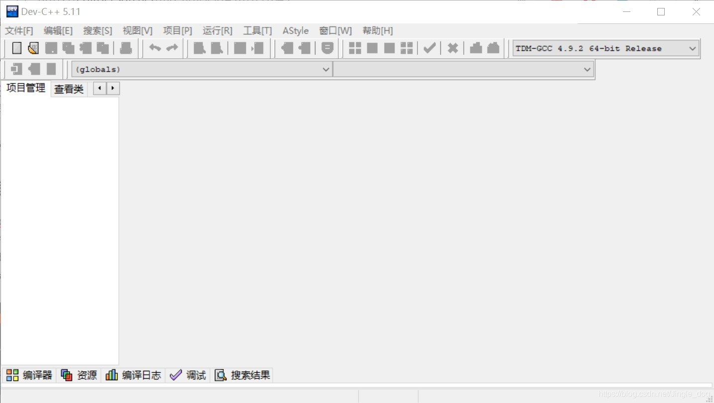
Task: Click the Undo arrow icon
Action: pyautogui.click(x=155, y=48)
